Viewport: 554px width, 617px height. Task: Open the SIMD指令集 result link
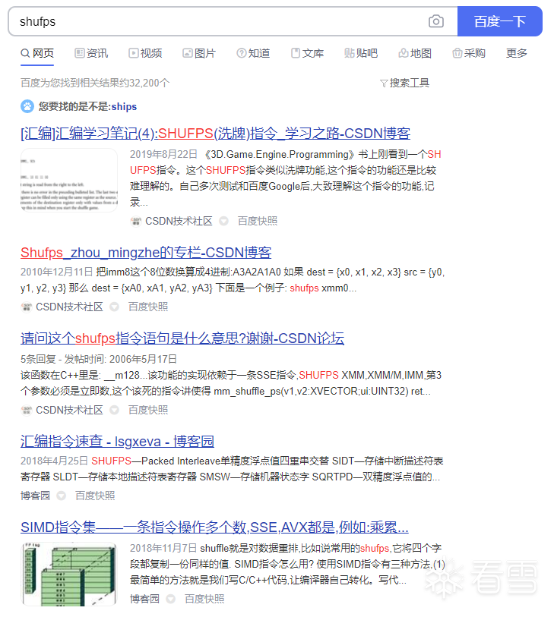coord(214,527)
